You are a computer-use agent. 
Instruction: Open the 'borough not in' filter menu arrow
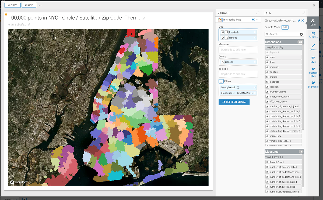click(255, 88)
